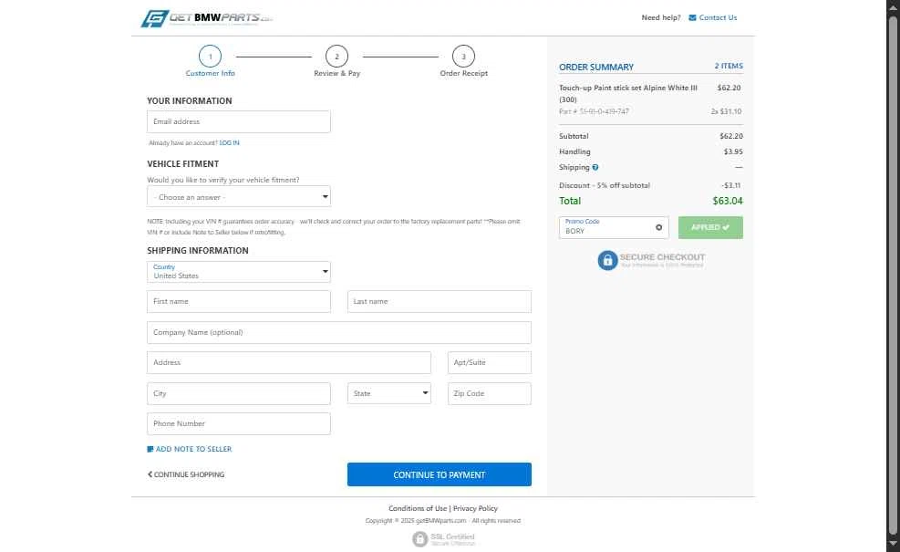The image size is (900, 552).
Task: Open the Privacy Policy link
Action: coord(475,508)
